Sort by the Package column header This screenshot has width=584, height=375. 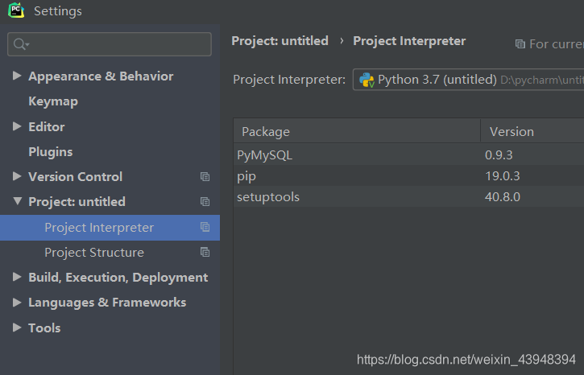(357, 132)
